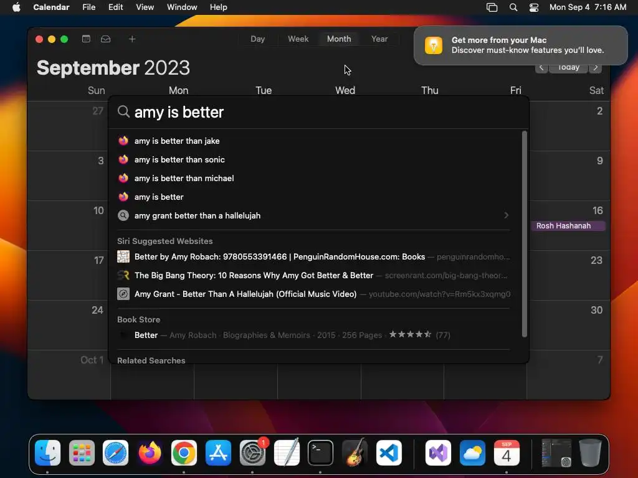Select Sunday September 17 cell

coord(69,275)
